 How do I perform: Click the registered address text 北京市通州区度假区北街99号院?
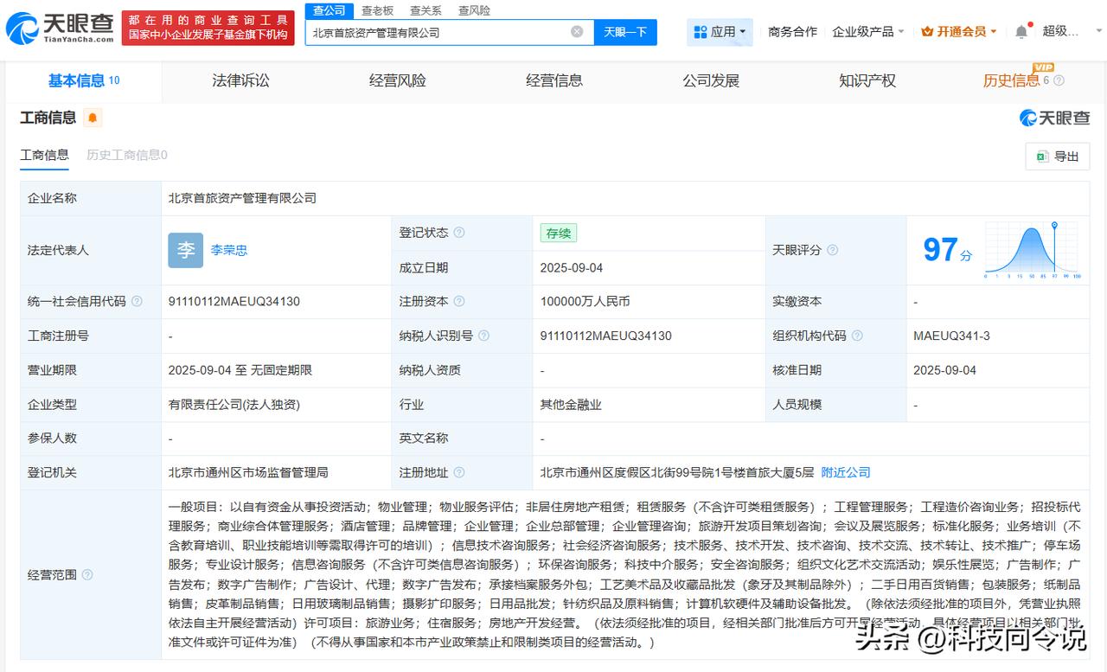(677, 473)
